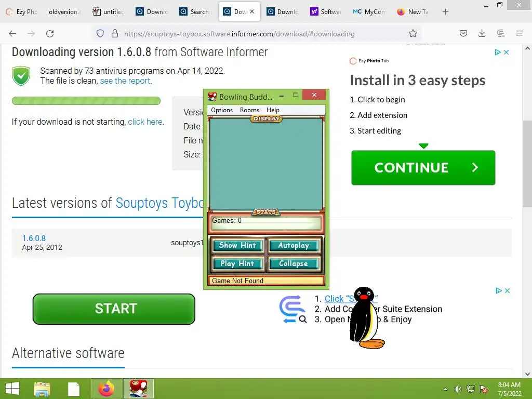Click the green antivirus shield icon
The image size is (532, 399).
pyautogui.click(x=21, y=76)
